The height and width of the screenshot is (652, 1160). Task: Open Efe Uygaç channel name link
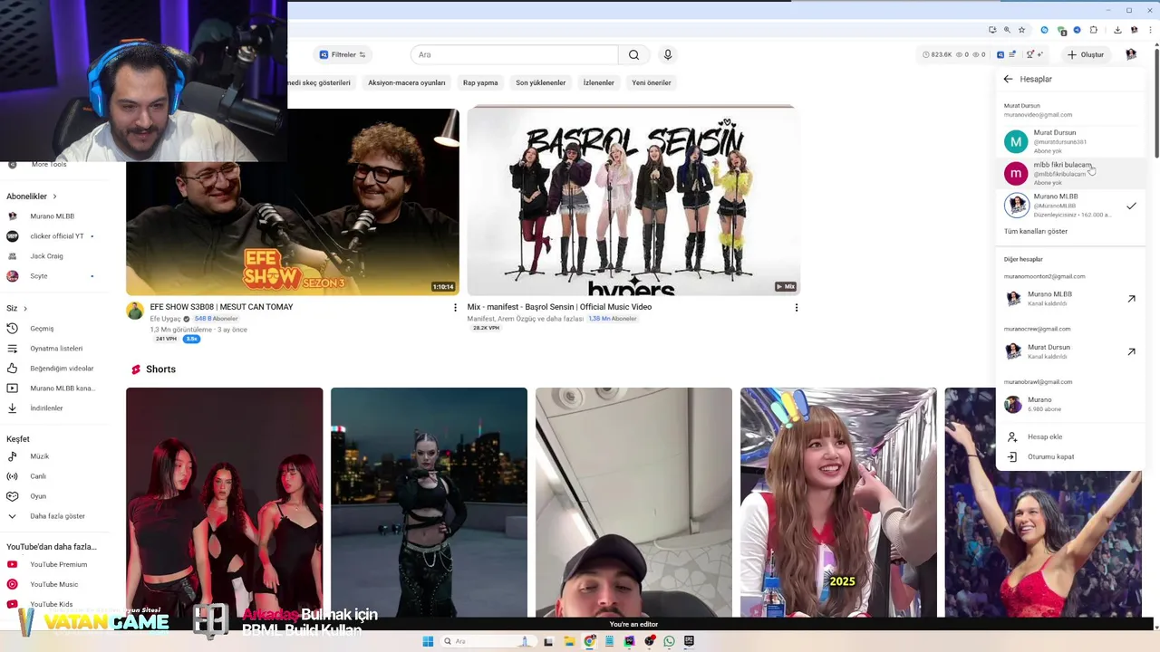click(165, 319)
